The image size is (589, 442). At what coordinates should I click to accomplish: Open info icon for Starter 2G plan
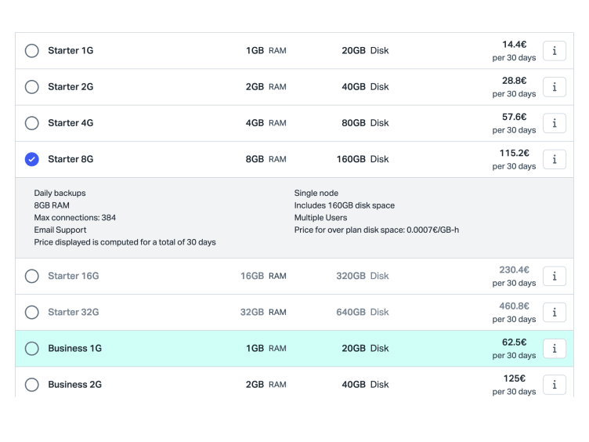554,87
